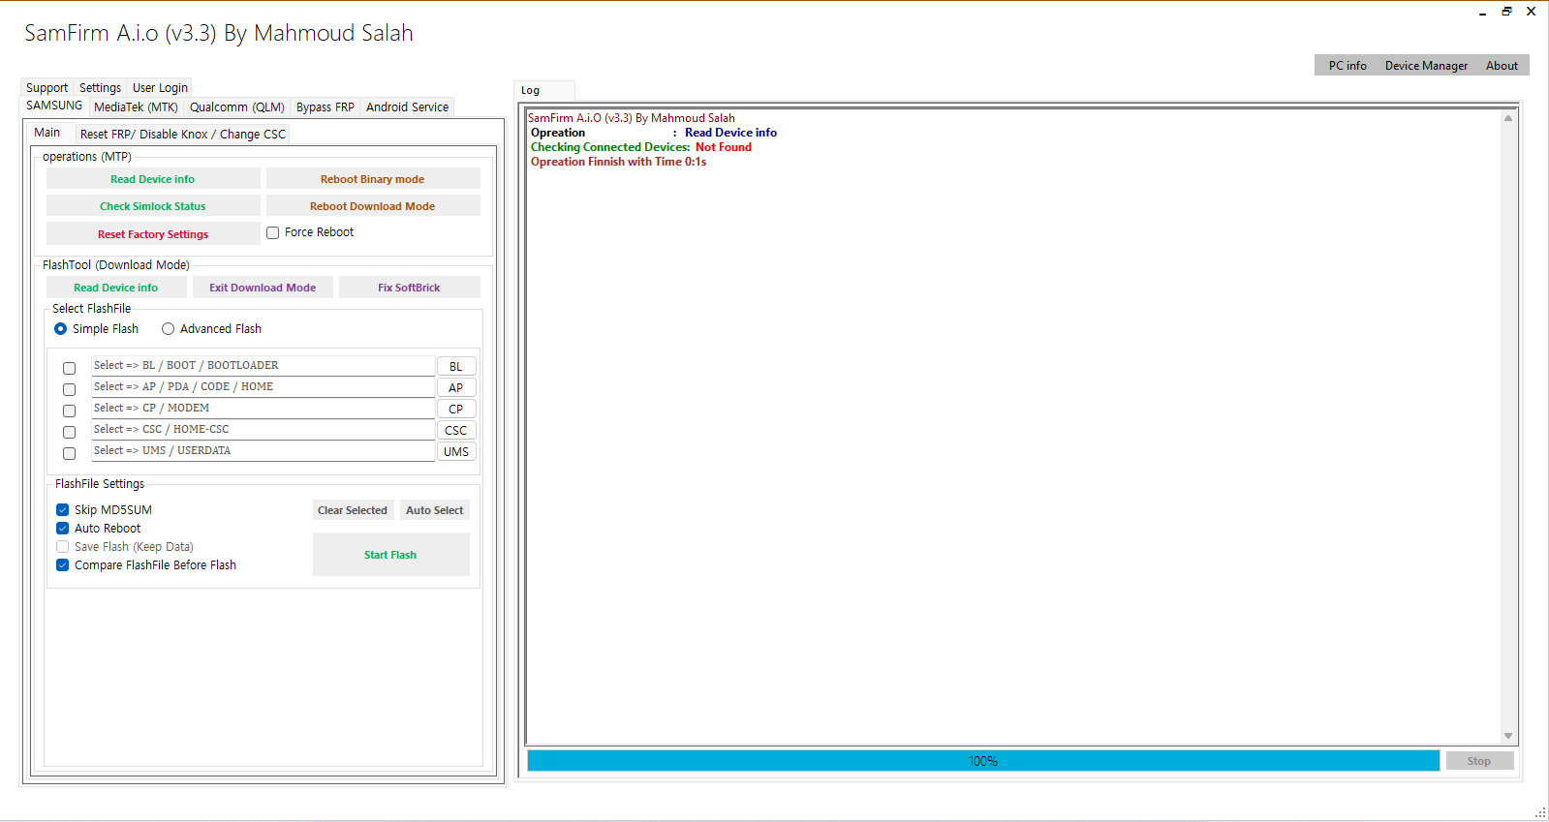Click 'Checking Connected Devices' log line
The width and height of the screenshot is (1549, 822).
641,147
